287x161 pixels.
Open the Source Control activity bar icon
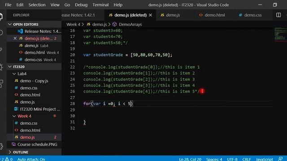click(x=1, y=50)
